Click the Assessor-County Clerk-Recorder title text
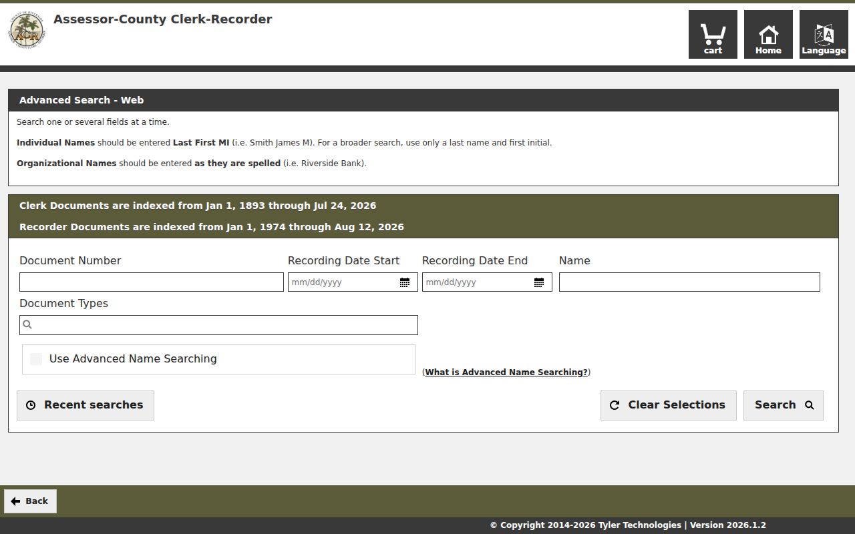The height and width of the screenshot is (534, 855). (162, 19)
